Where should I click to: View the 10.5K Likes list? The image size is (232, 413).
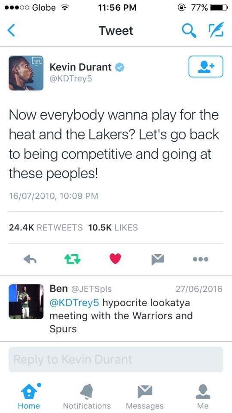[113, 227]
